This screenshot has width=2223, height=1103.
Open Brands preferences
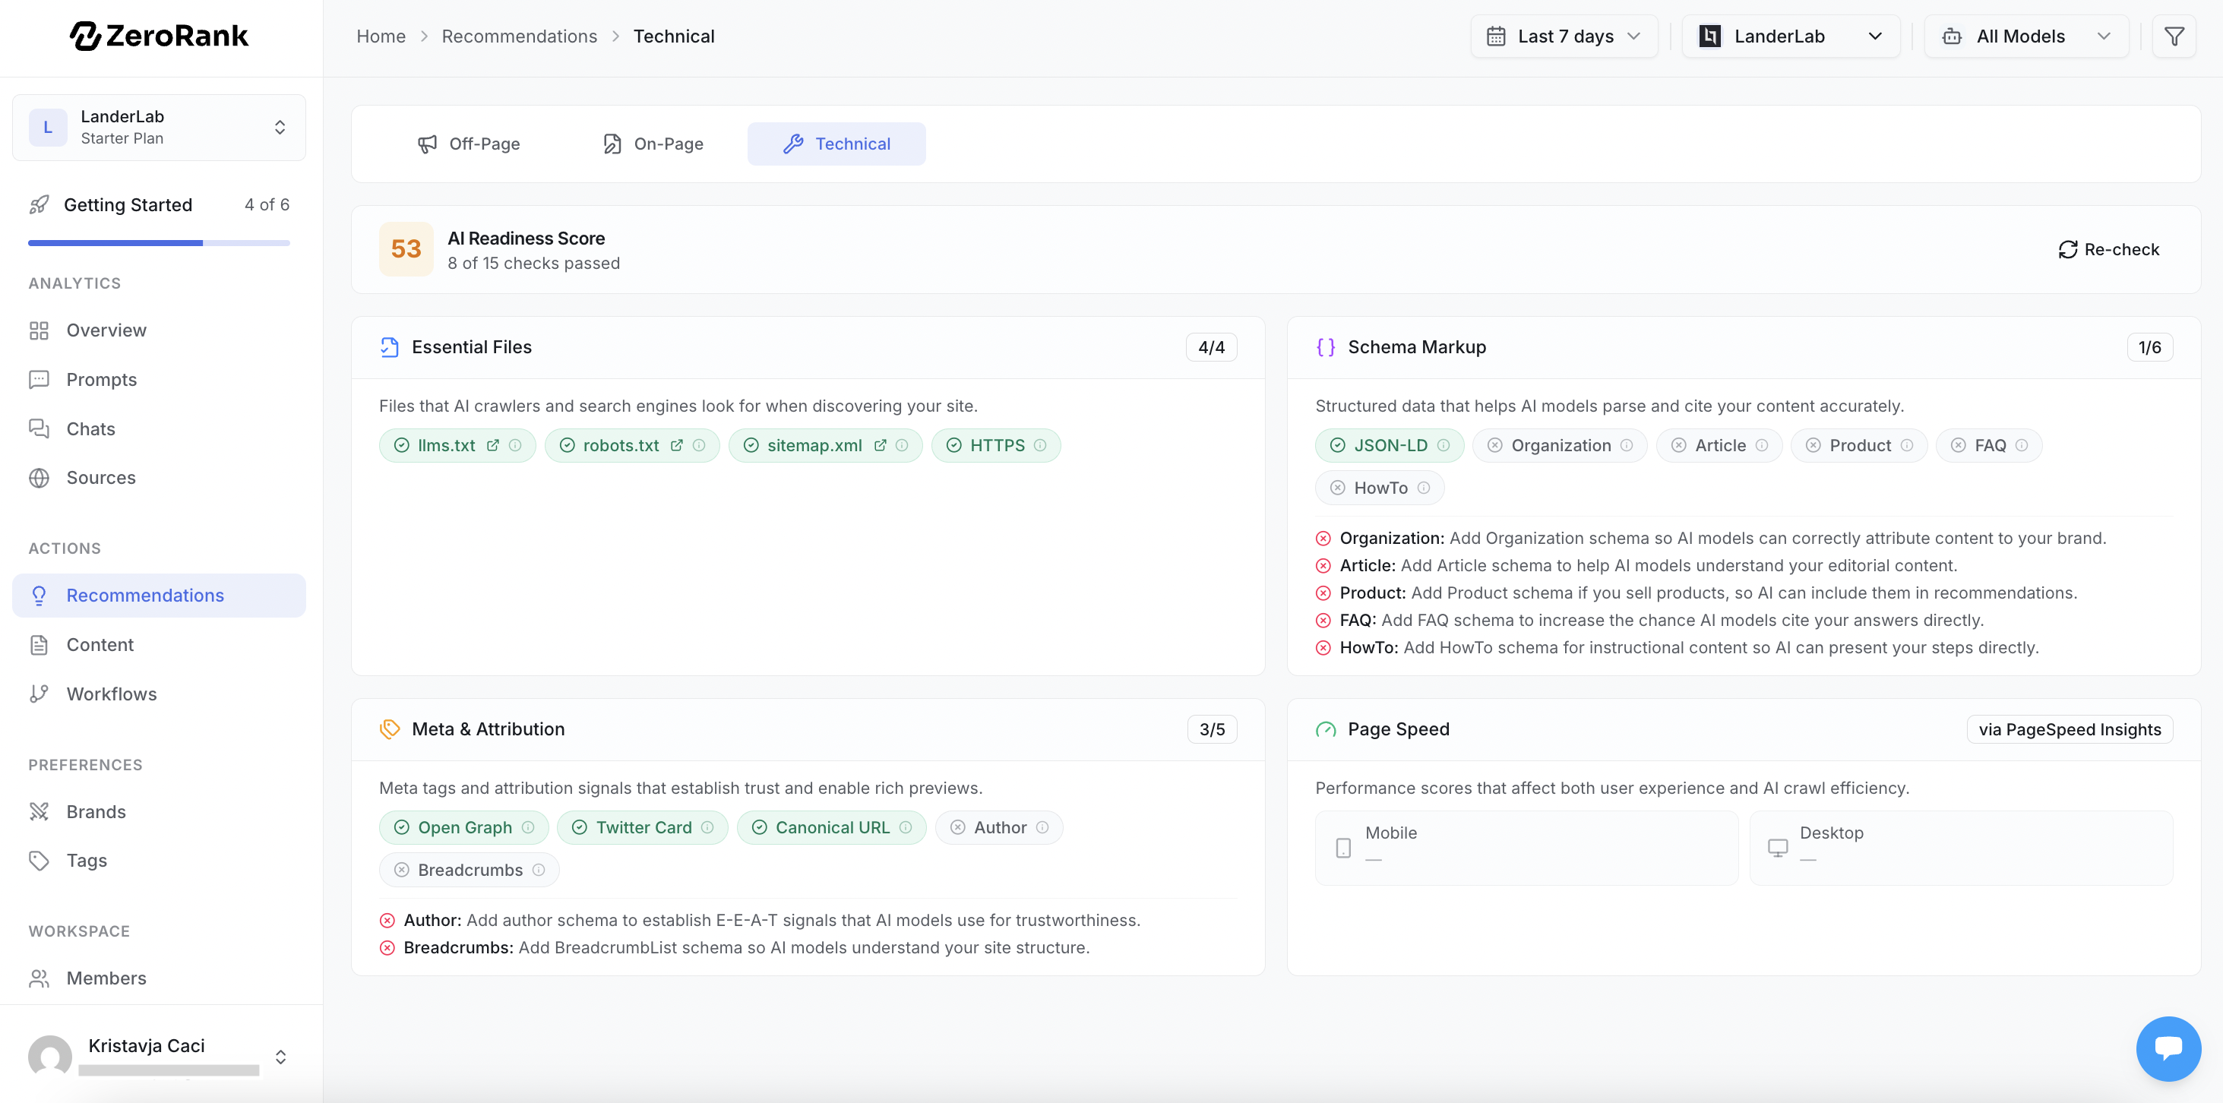pos(159,811)
